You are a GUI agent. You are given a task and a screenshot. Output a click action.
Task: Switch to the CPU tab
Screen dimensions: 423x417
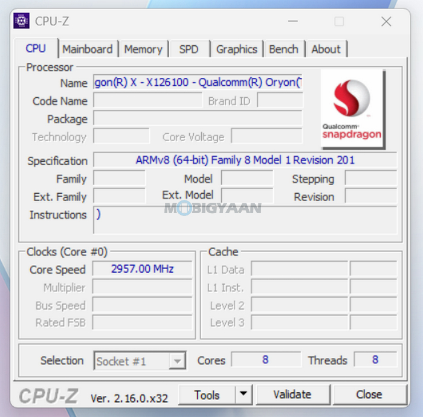[36, 48]
